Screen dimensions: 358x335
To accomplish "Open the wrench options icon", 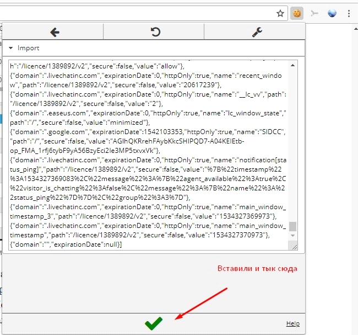I will 257,32.
